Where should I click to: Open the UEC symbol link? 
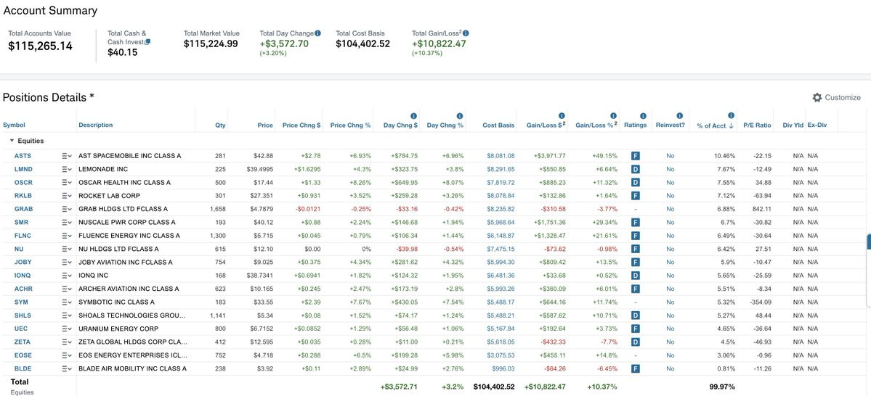click(21, 329)
